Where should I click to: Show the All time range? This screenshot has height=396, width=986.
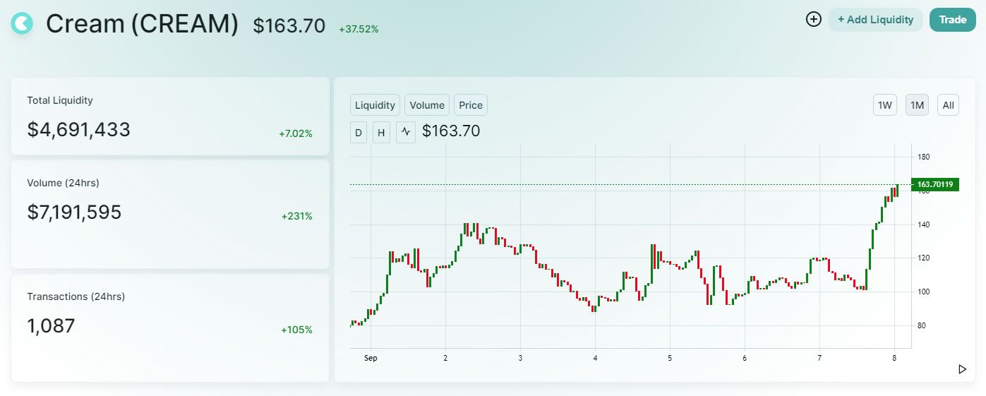948,105
